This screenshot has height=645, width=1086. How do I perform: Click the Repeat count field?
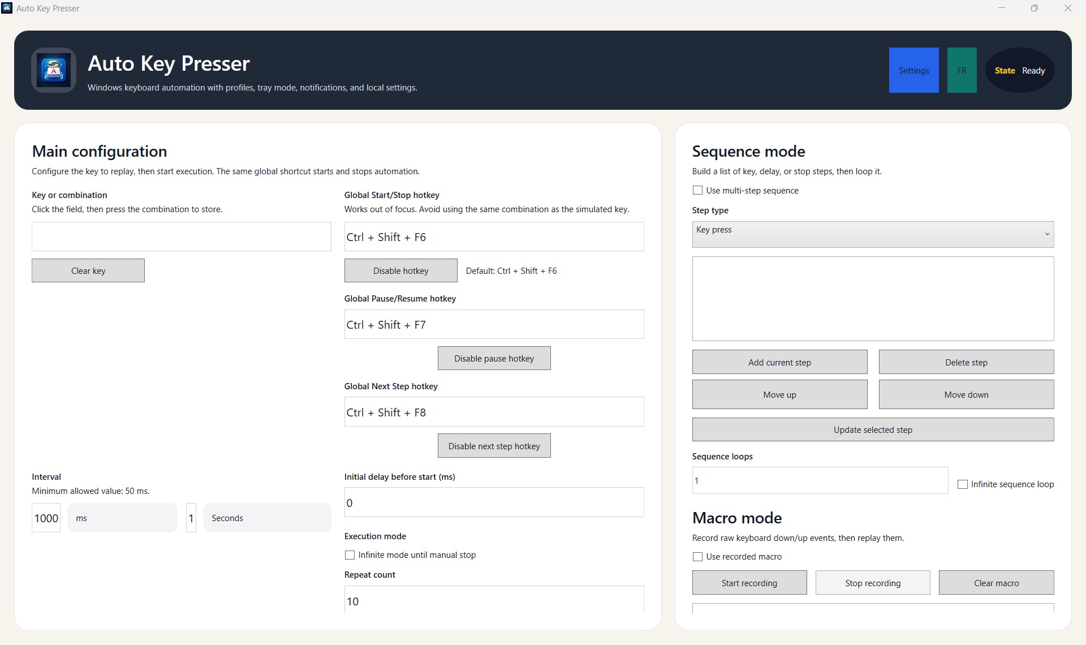point(494,600)
